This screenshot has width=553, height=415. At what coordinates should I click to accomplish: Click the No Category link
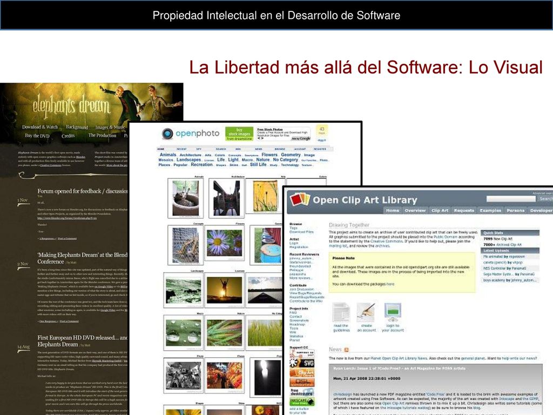point(285,159)
